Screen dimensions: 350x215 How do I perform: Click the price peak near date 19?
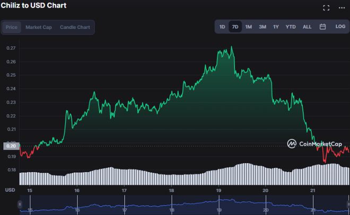click(x=231, y=48)
